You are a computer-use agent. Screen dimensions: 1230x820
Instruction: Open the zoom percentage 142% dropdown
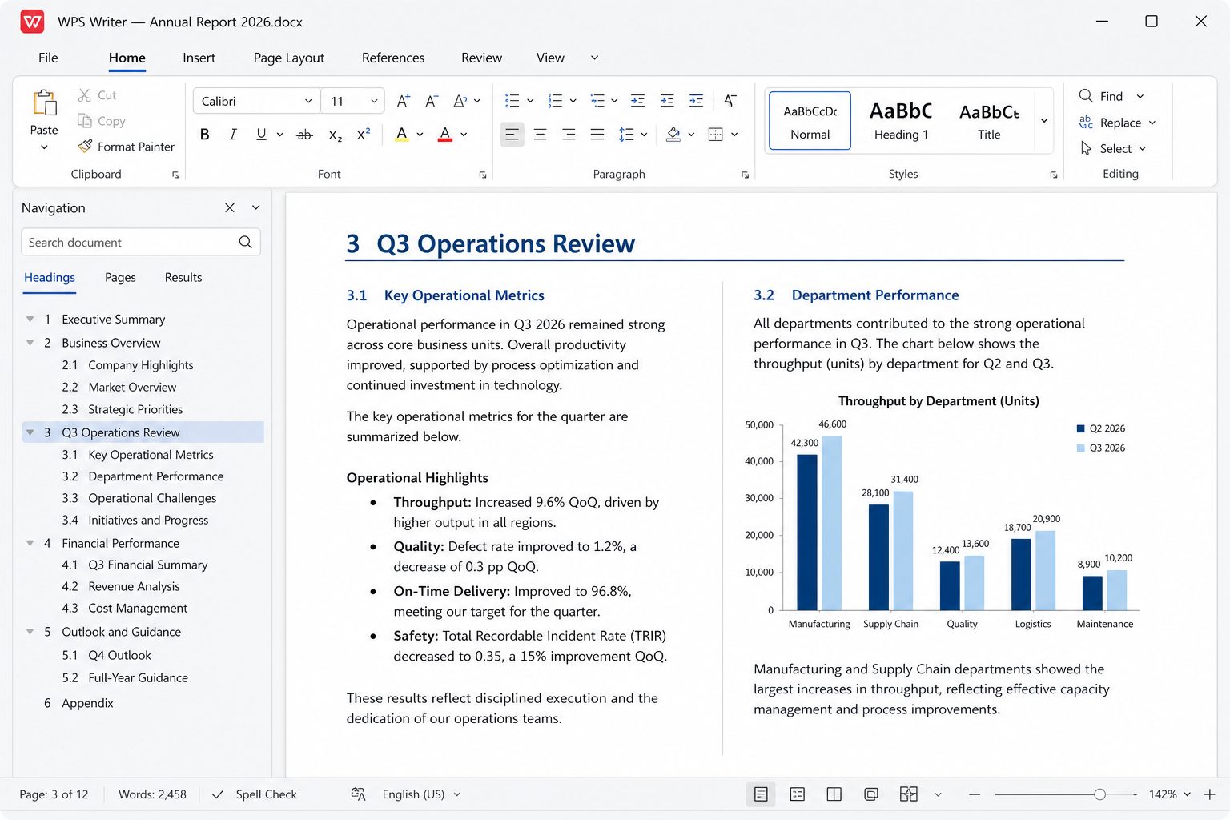coord(1187,794)
